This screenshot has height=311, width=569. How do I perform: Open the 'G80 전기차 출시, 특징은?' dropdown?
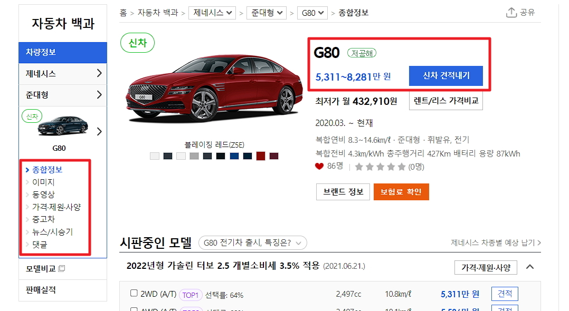pos(252,243)
